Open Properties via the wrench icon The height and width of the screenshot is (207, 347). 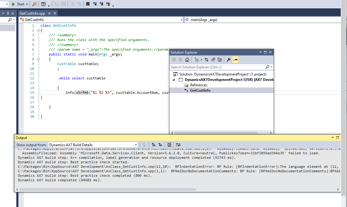pos(228,60)
